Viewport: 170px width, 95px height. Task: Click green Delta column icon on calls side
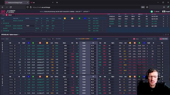click(33, 43)
